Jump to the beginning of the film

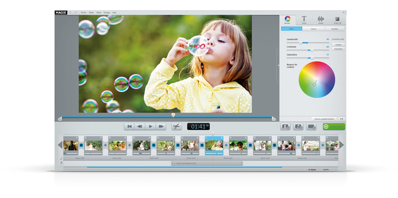coord(129,126)
